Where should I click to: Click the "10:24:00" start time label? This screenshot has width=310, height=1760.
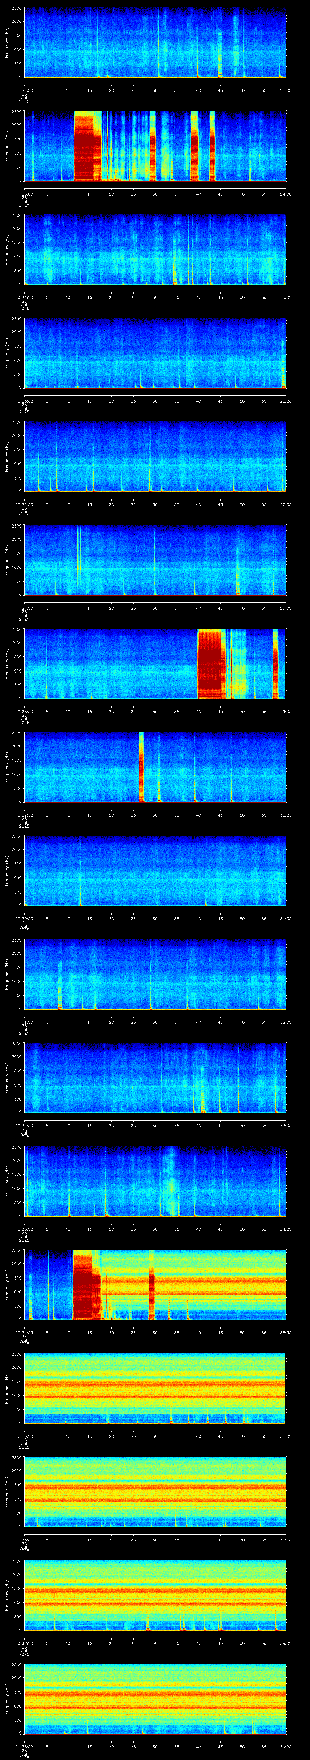click(24, 297)
